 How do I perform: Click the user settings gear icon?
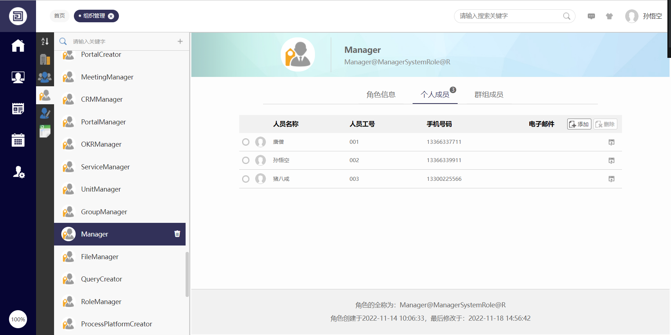coord(18,172)
